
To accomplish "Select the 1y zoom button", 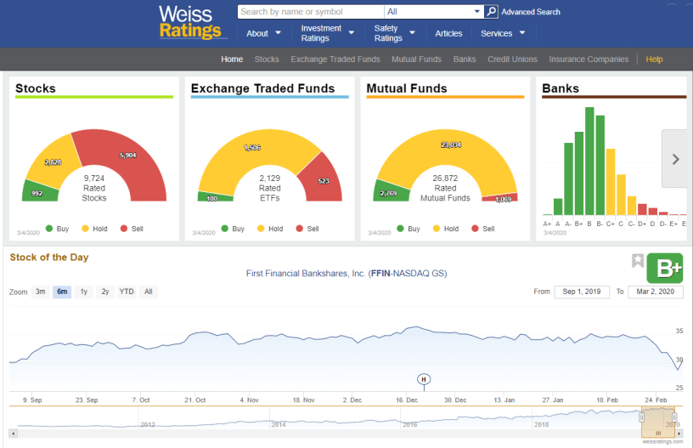I will click(x=83, y=292).
